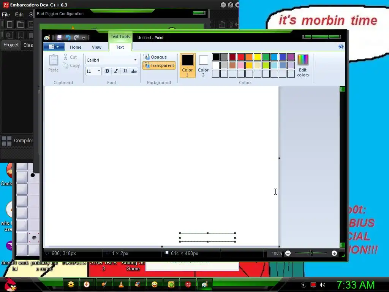Image resolution: width=389 pixels, height=292 pixels.
Task: Click Open folder icon in Dev-C++ toolbar
Action: tap(21, 25)
